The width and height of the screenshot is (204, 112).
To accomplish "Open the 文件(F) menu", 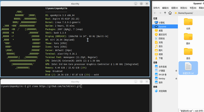I will pyautogui.click(x=156, y=8).
